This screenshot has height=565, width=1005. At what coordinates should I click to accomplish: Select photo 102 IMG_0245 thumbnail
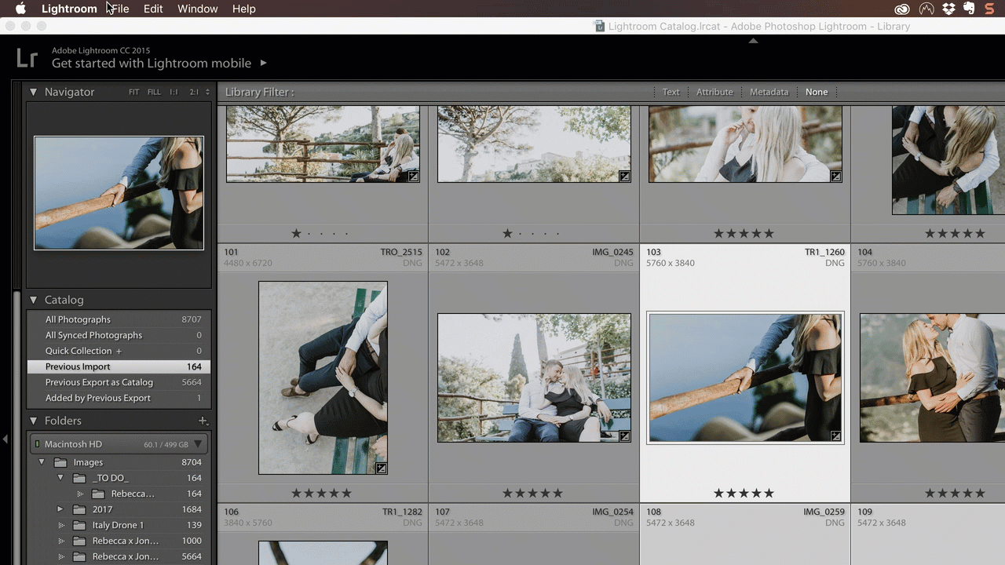(534, 378)
